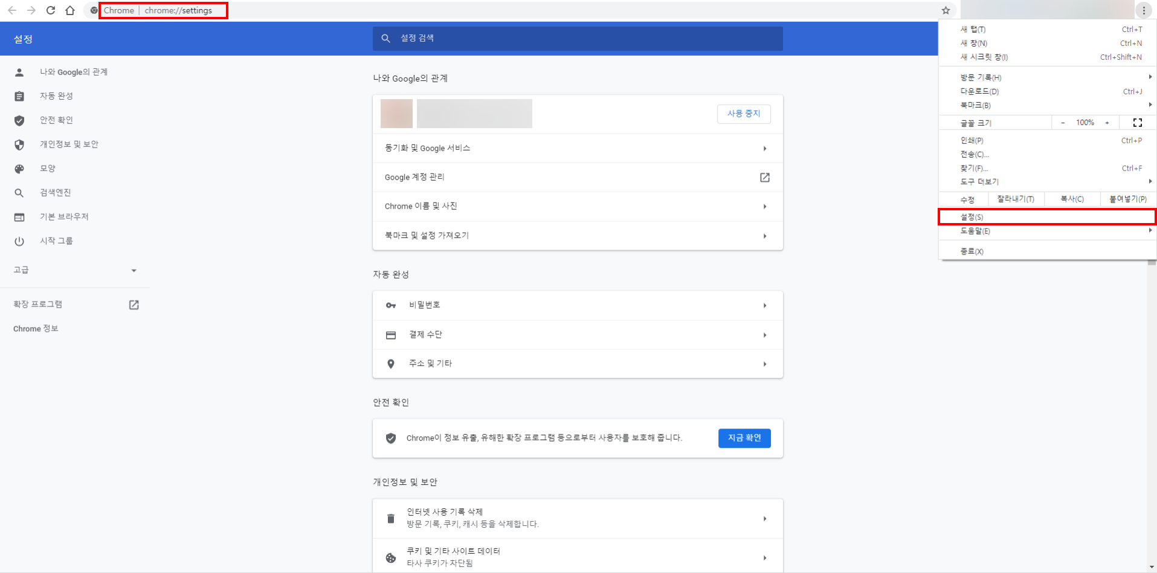Expand the 고급 section in sidebar
This screenshot has height=573, width=1157.
(75, 270)
